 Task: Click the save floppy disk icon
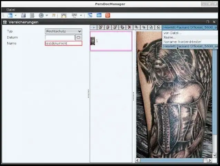23,15
